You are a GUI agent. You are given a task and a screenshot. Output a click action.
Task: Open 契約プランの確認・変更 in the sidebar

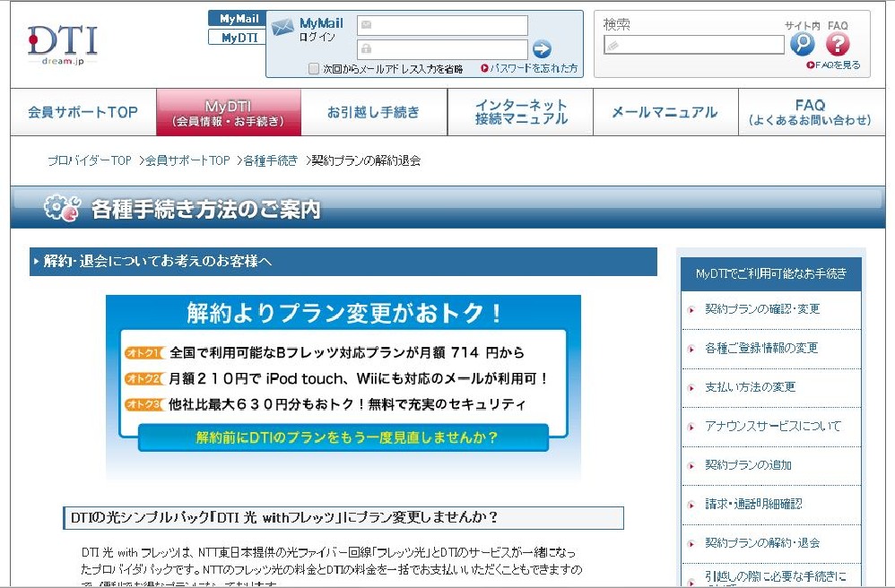[761, 309]
